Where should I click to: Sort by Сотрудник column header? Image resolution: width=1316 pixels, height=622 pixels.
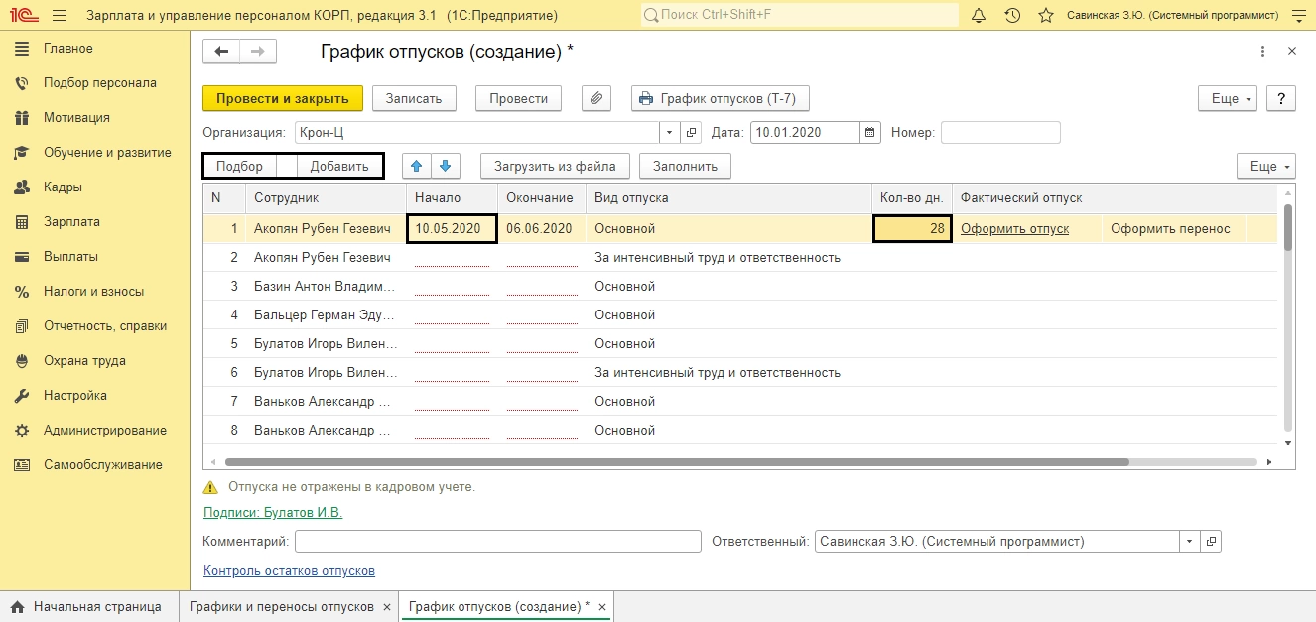(326, 198)
